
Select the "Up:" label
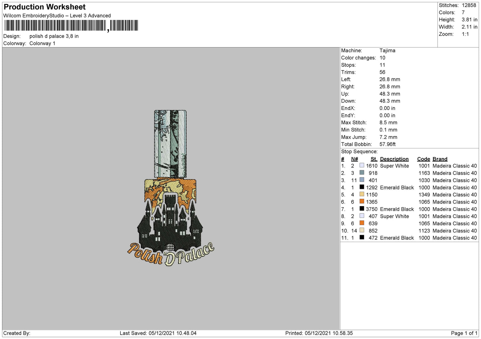click(345, 94)
